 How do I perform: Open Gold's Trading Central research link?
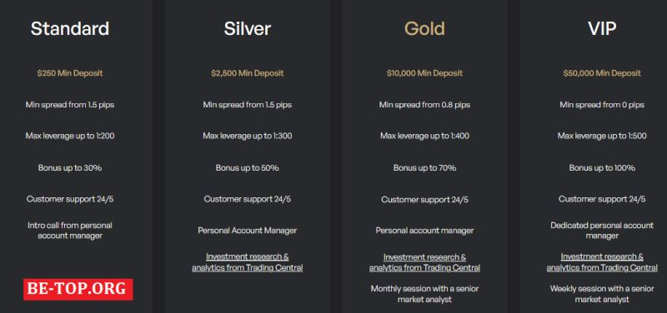[424, 262]
